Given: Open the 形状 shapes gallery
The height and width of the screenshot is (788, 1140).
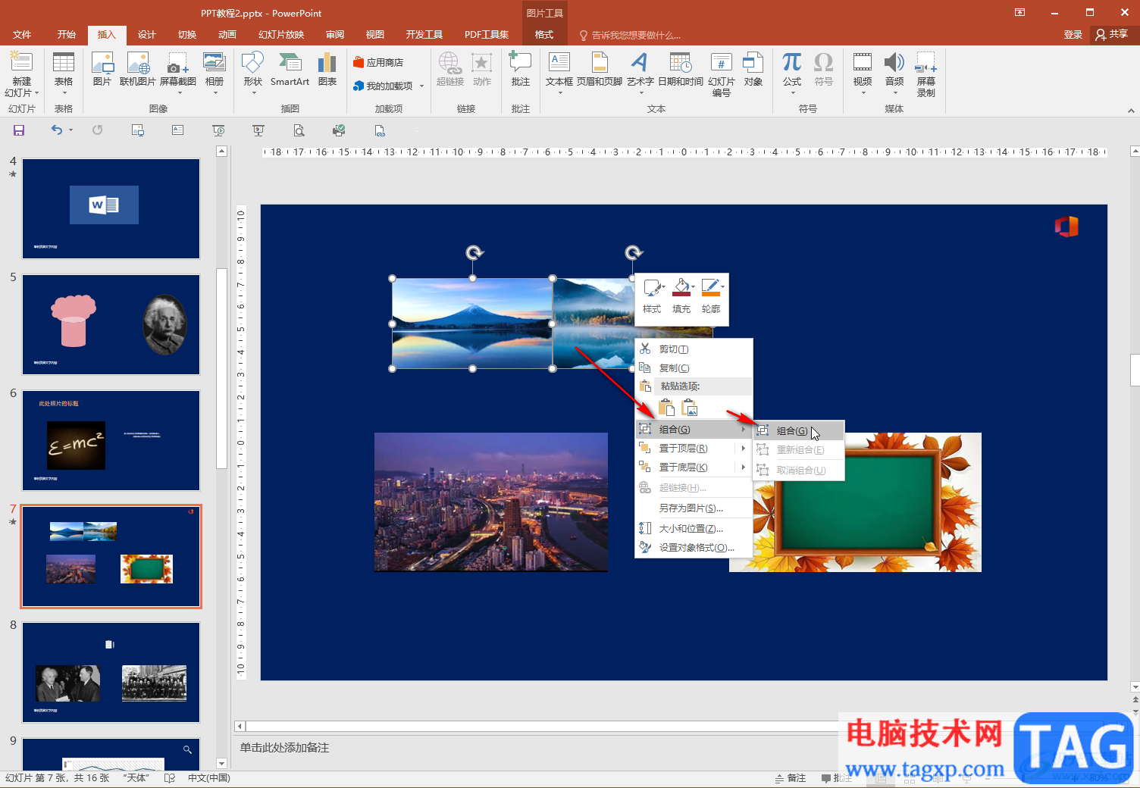Looking at the screenshot, I should tap(252, 73).
